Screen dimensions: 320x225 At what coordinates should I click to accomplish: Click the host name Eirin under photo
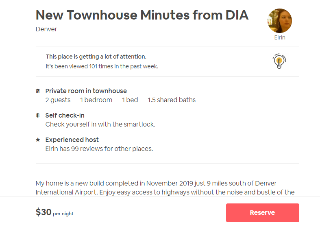pyautogui.click(x=279, y=37)
